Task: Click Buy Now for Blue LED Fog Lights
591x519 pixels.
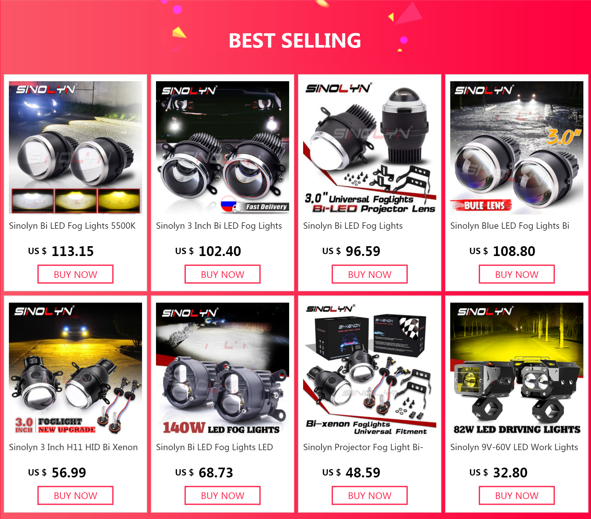Action: (x=517, y=274)
